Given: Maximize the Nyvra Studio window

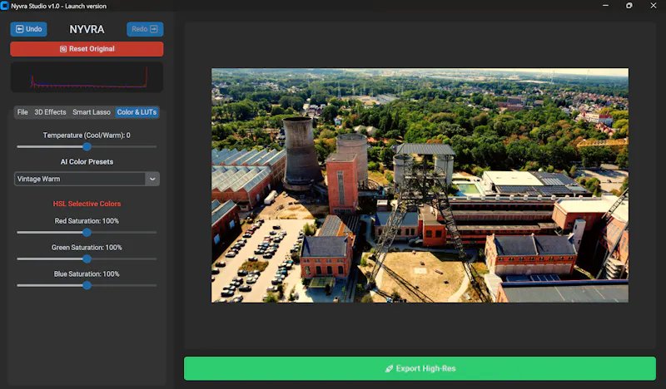Looking at the screenshot, I should [x=629, y=6].
